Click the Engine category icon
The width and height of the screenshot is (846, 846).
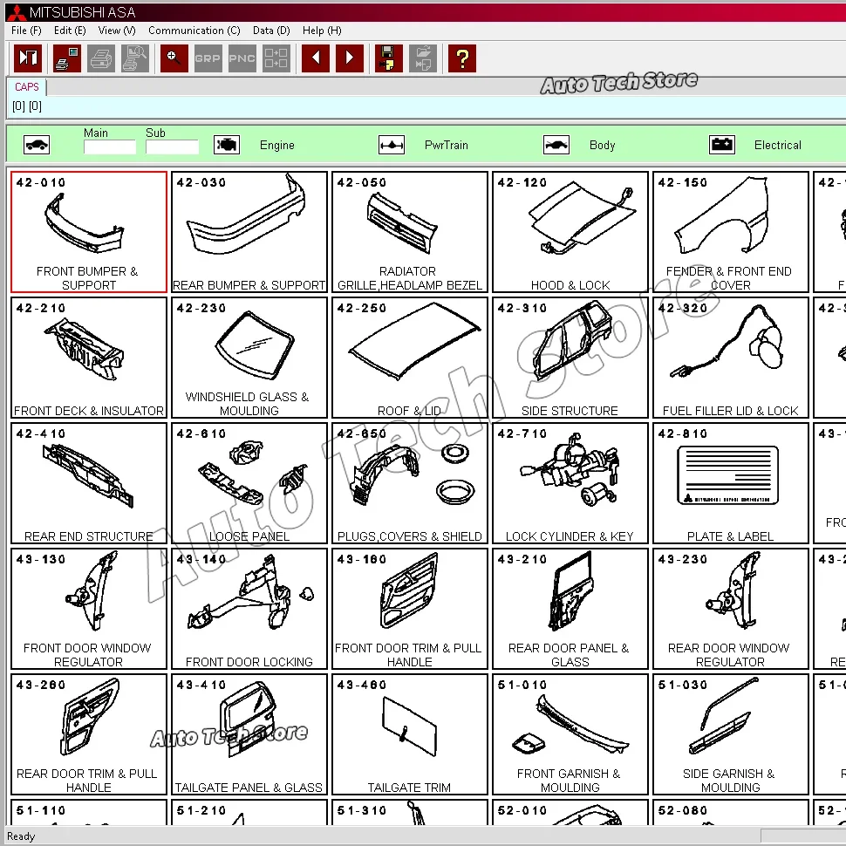227,145
